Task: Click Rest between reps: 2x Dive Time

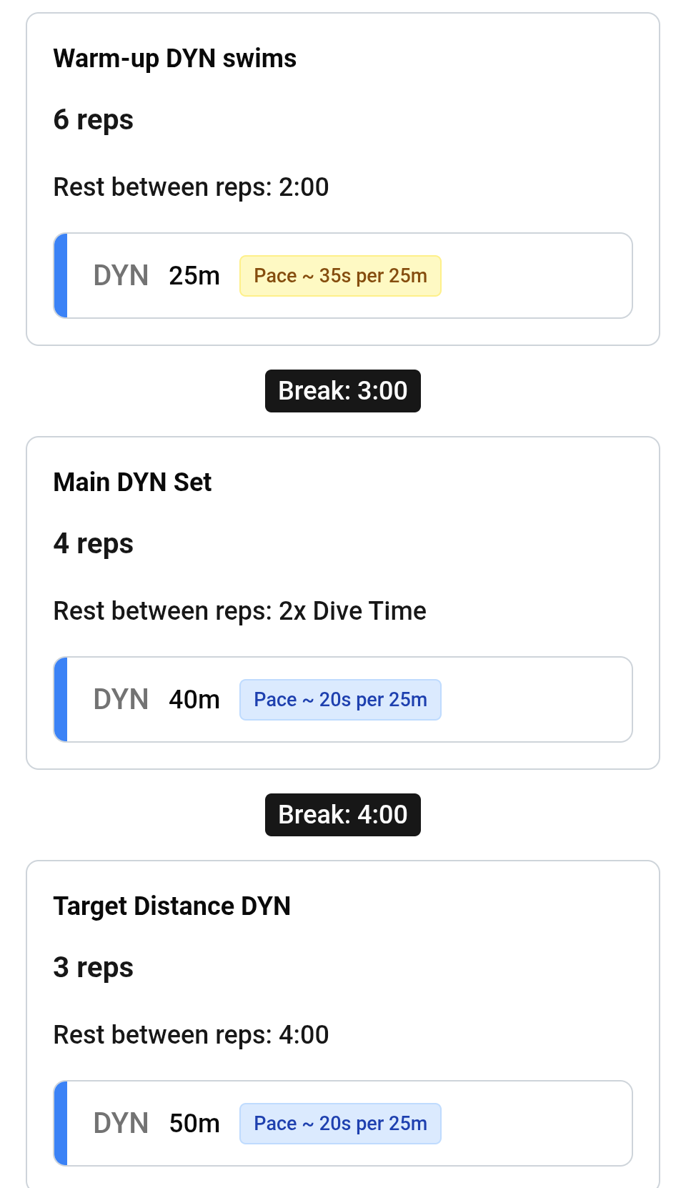Action: click(x=239, y=610)
